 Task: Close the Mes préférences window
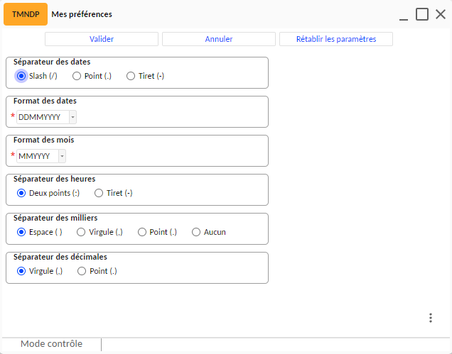pyautogui.click(x=441, y=14)
